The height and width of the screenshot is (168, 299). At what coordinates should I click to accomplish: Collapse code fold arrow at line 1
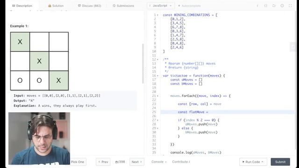pyautogui.click(x=158, y=15)
